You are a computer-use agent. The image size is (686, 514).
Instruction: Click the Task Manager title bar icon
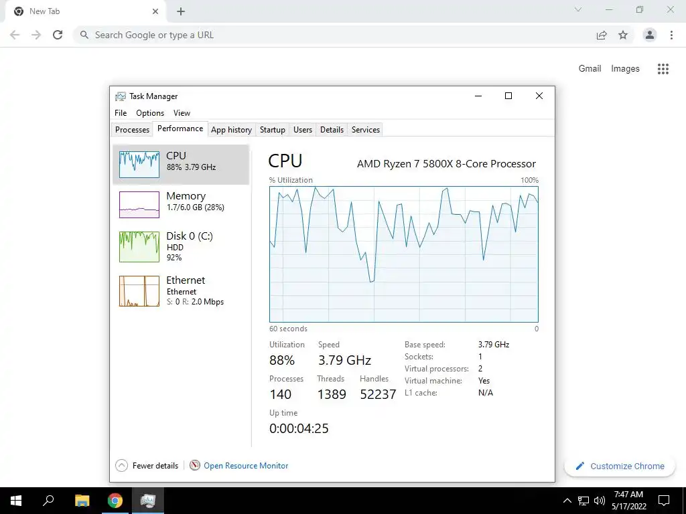click(x=121, y=96)
